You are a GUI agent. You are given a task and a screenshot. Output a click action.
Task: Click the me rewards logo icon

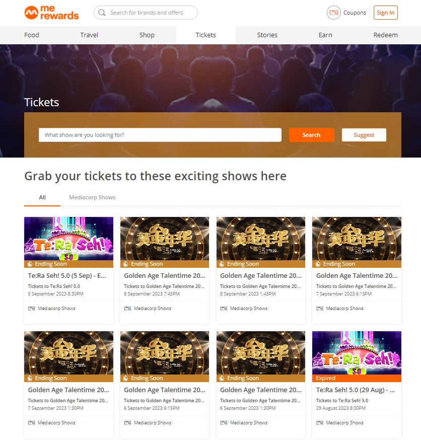coord(31,13)
